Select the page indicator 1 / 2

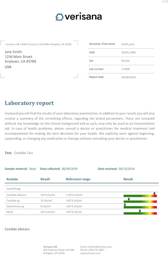164,2
